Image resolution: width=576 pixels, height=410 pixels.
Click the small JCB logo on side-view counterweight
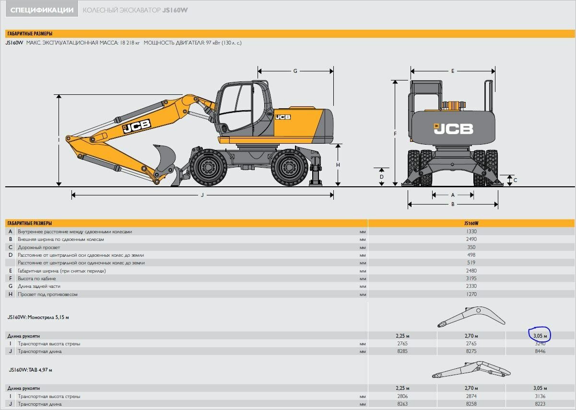click(282, 117)
